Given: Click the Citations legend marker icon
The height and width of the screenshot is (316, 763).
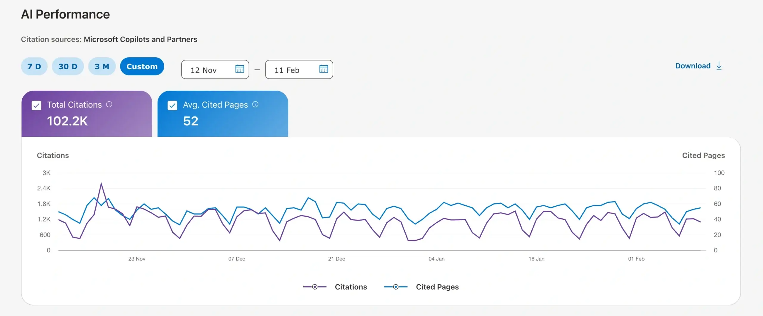Looking at the screenshot, I should (314, 287).
